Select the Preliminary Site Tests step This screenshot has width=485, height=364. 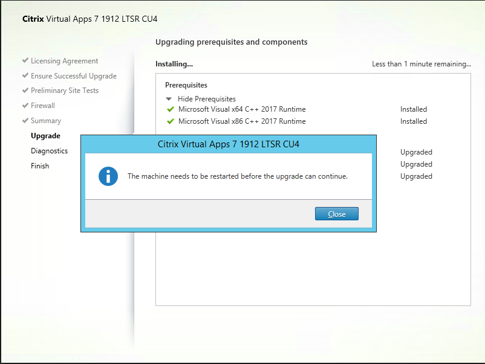coord(65,91)
